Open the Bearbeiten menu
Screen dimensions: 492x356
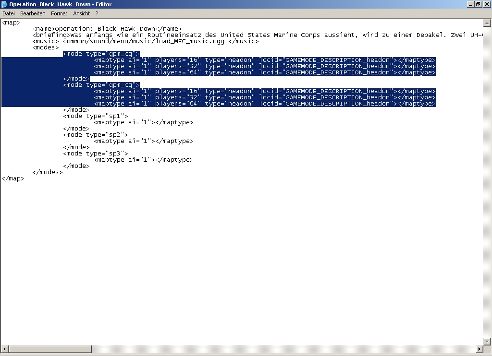(x=33, y=13)
